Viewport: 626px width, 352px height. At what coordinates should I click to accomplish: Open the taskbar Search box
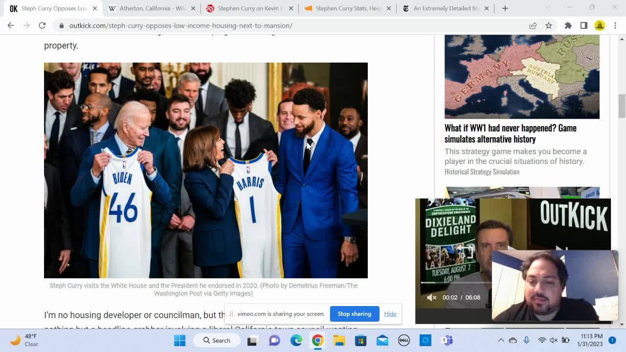(x=217, y=340)
